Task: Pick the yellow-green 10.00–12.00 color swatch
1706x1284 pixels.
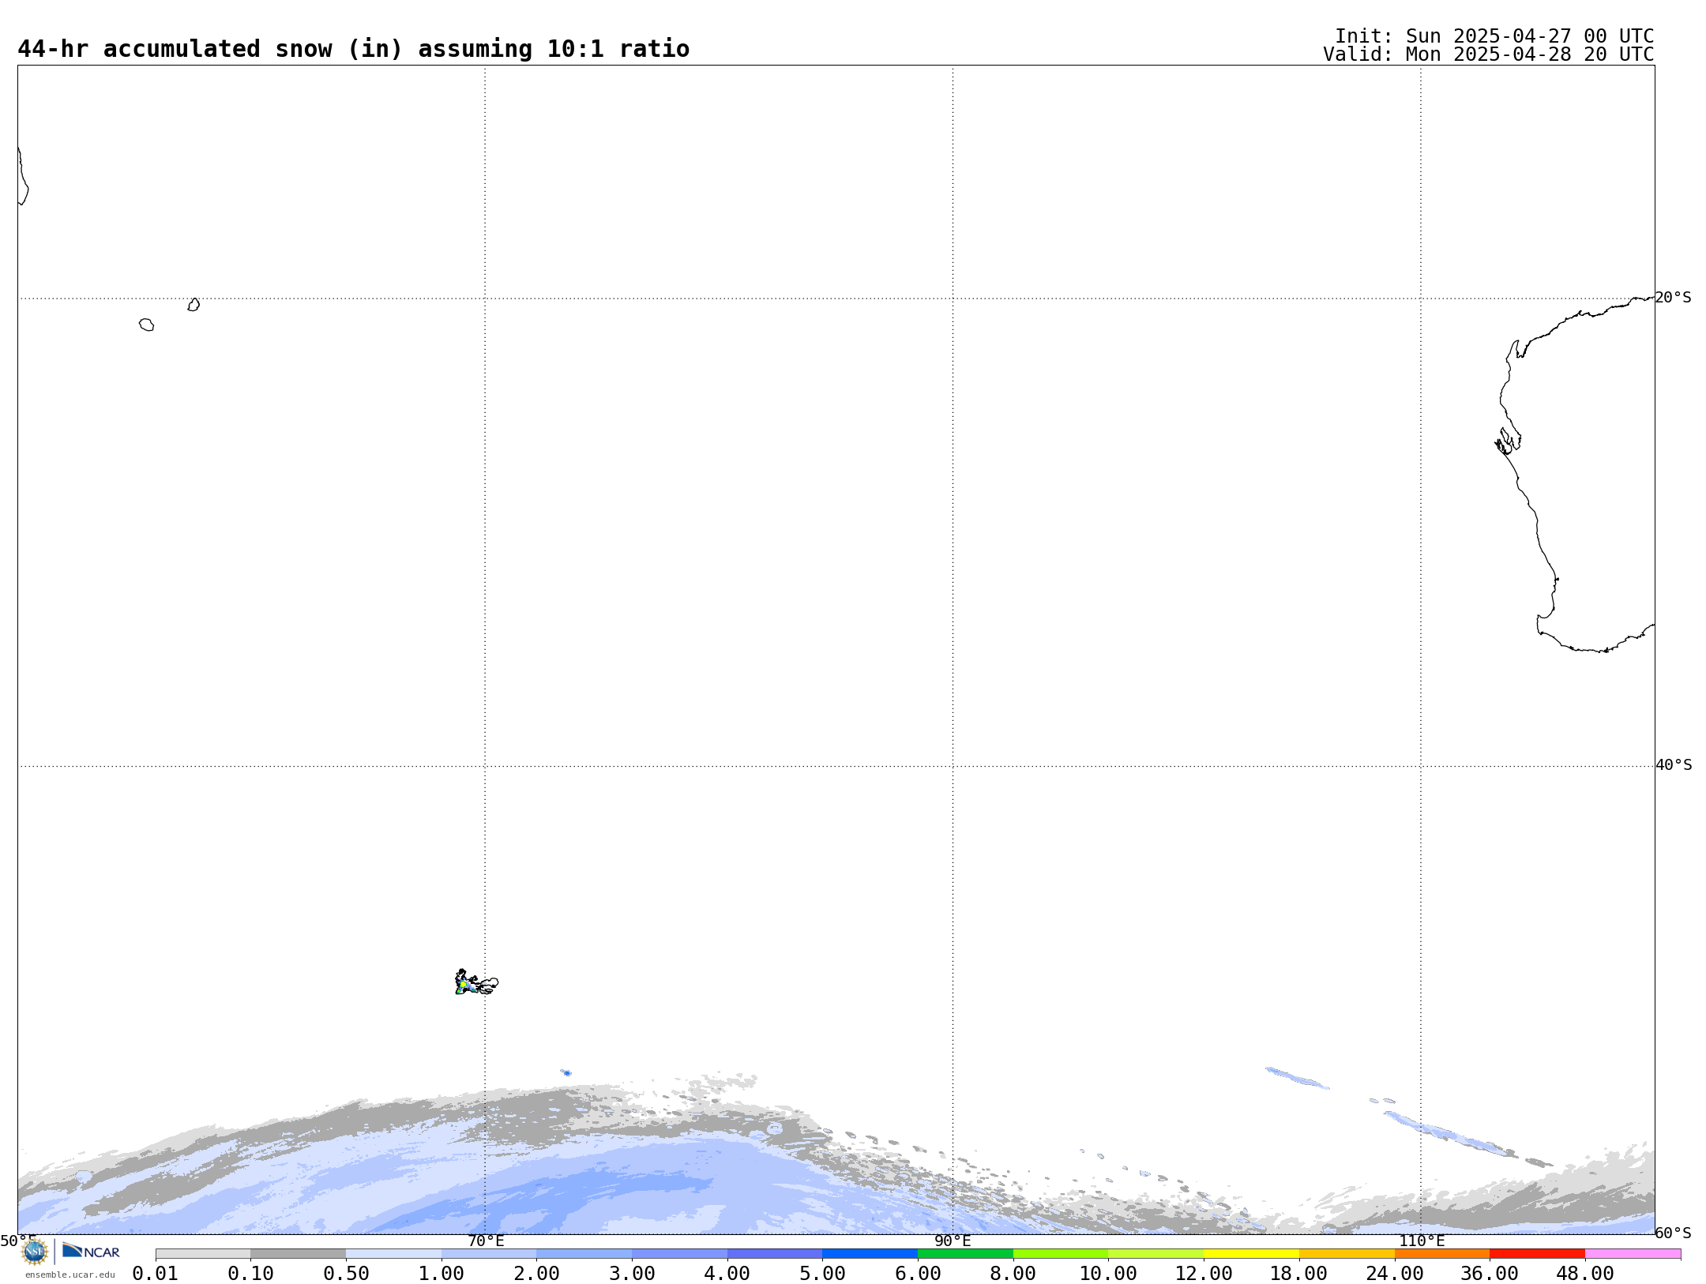Action: click(x=1156, y=1254)
